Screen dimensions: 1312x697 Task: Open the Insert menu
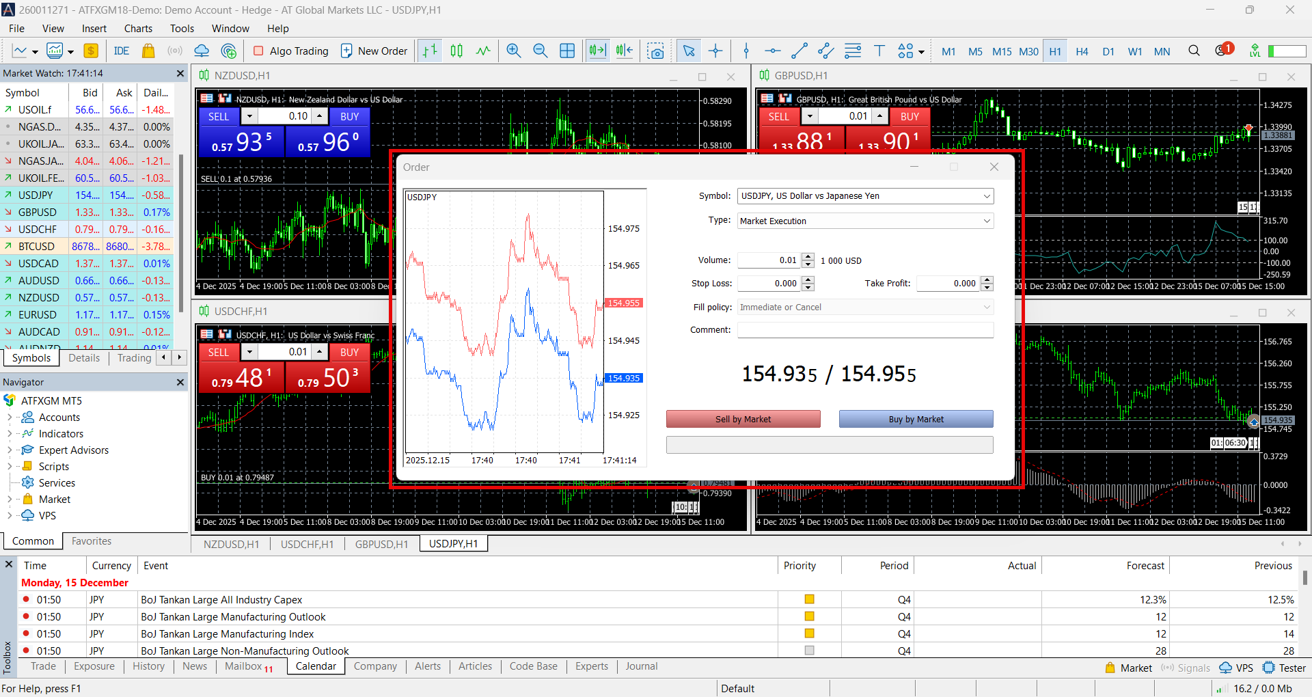[94, 28]
